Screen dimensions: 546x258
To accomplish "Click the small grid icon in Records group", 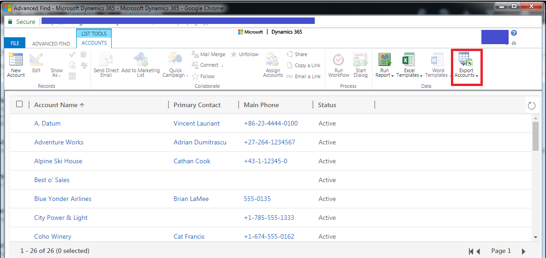I will 72,77.
